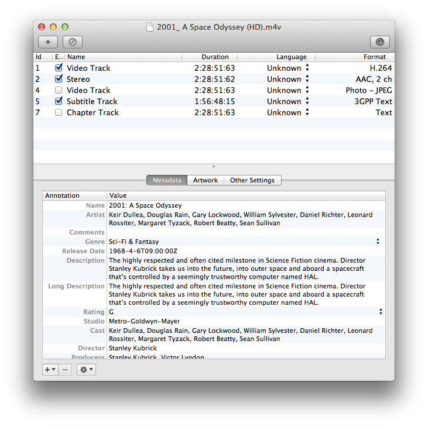Select the Chapter Track name
Screen dimensions: 428x427
93,113
